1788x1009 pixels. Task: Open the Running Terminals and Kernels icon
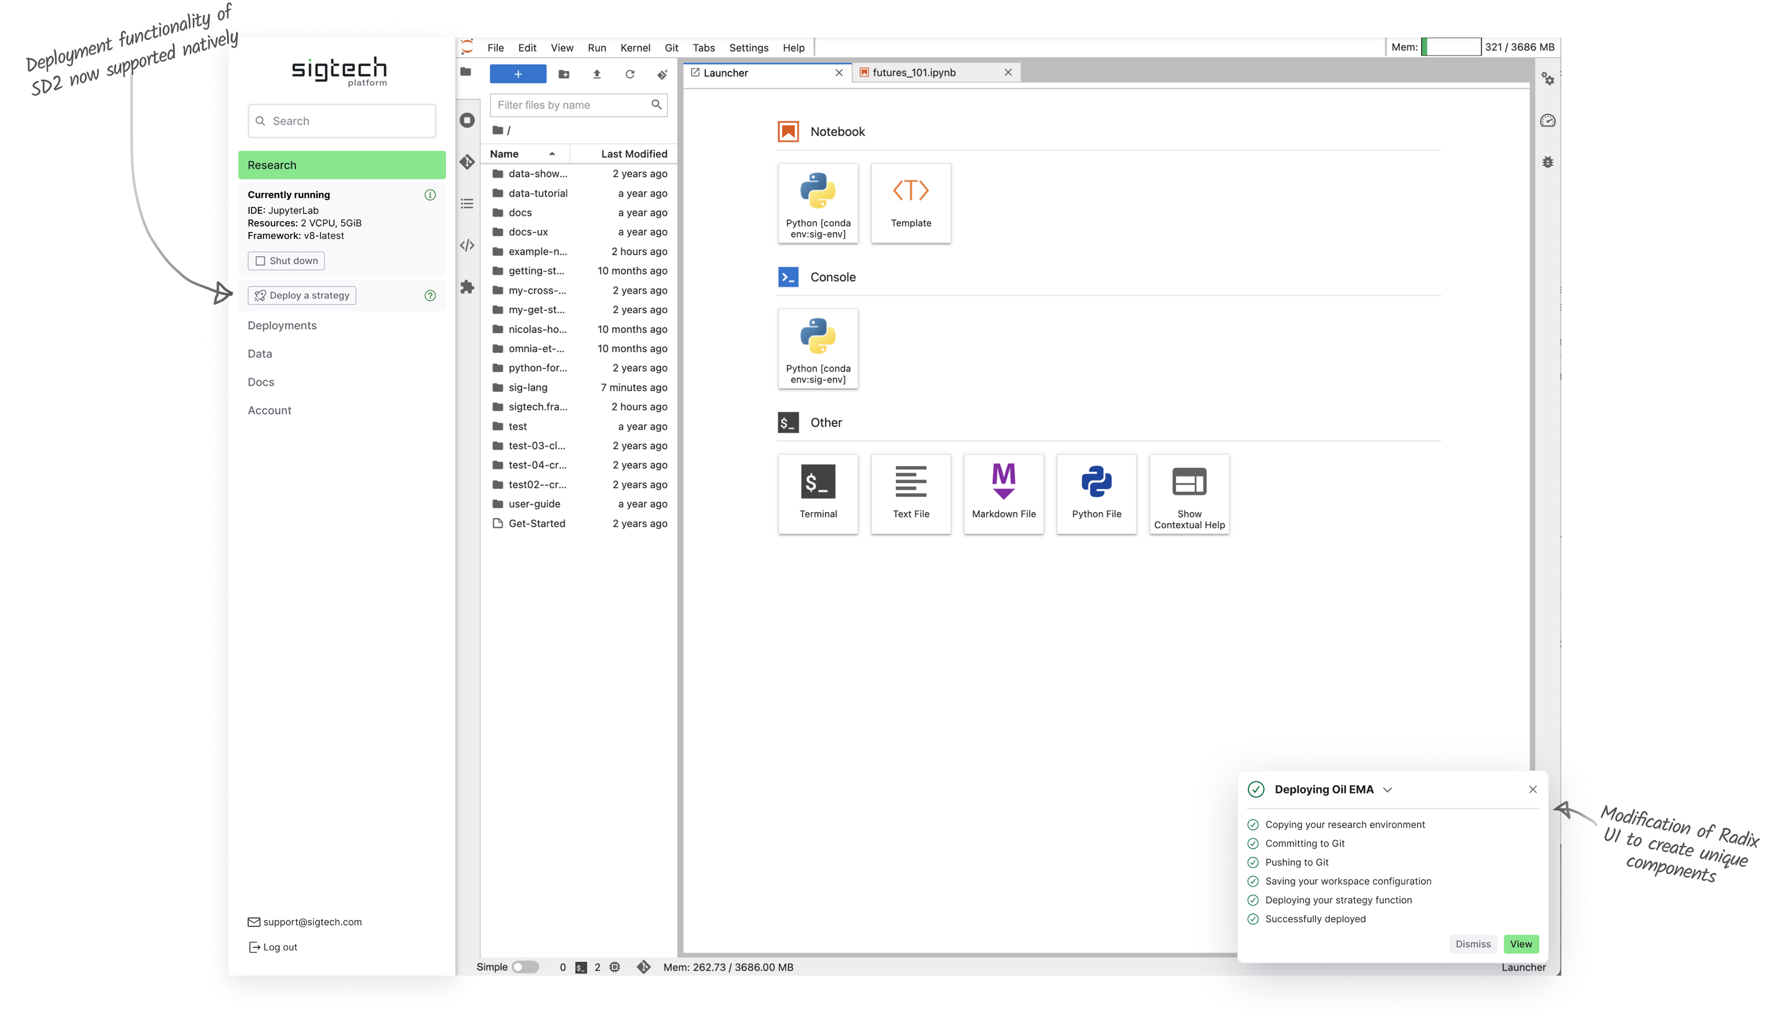[467, 120]
